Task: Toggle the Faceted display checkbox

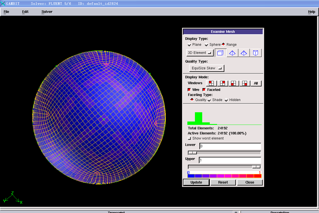Action: click(x=204, y=90)
